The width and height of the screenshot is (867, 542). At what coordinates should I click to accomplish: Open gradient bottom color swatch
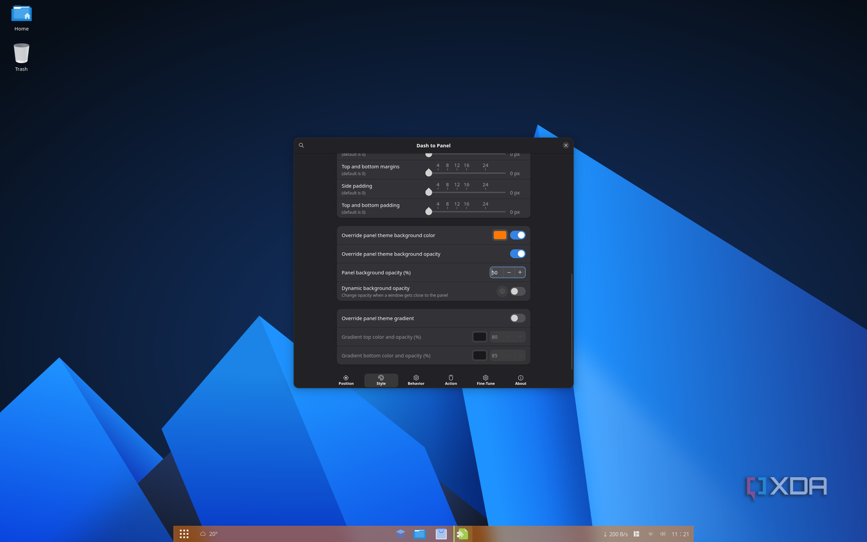coord(479,355)
